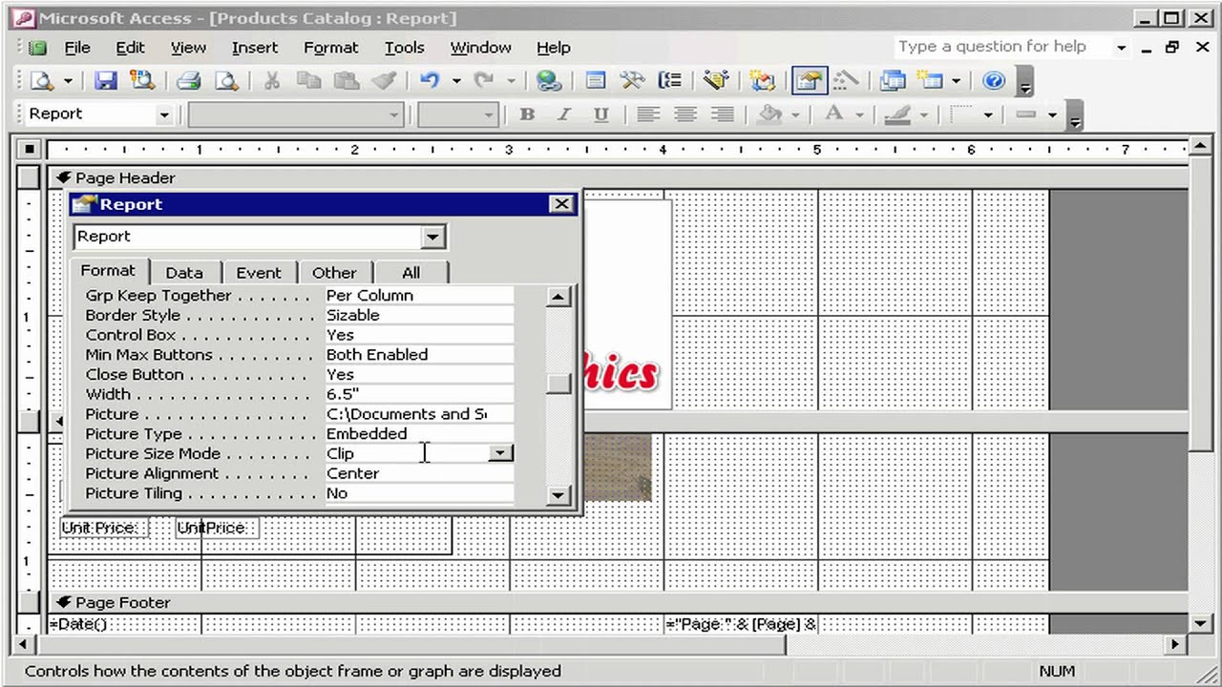Set Center text alignment

click(x=685, y=114)
